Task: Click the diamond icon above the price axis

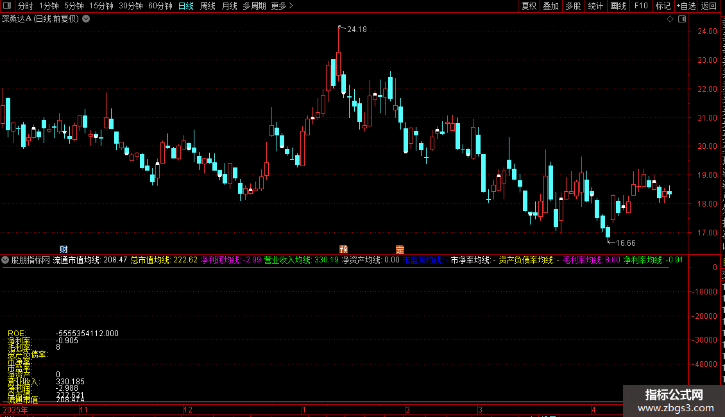Action: pos(670,19)
